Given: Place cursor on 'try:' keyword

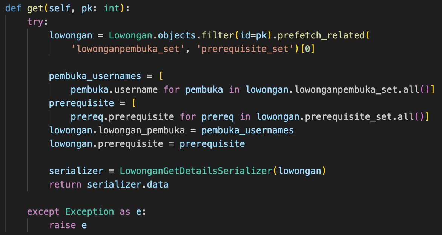Looking at the screenshot, I should click(x=35, y=22).
